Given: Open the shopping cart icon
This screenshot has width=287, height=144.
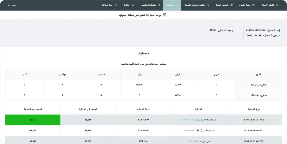Looking at the screenshot, I should pyautogui.click(x=115, y=5).
